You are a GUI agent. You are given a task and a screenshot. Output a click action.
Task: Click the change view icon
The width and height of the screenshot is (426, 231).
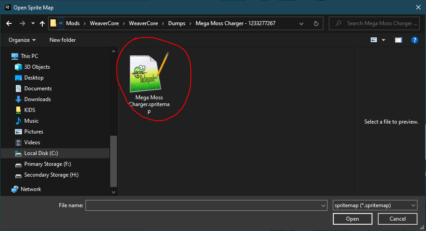pos(374,40)
